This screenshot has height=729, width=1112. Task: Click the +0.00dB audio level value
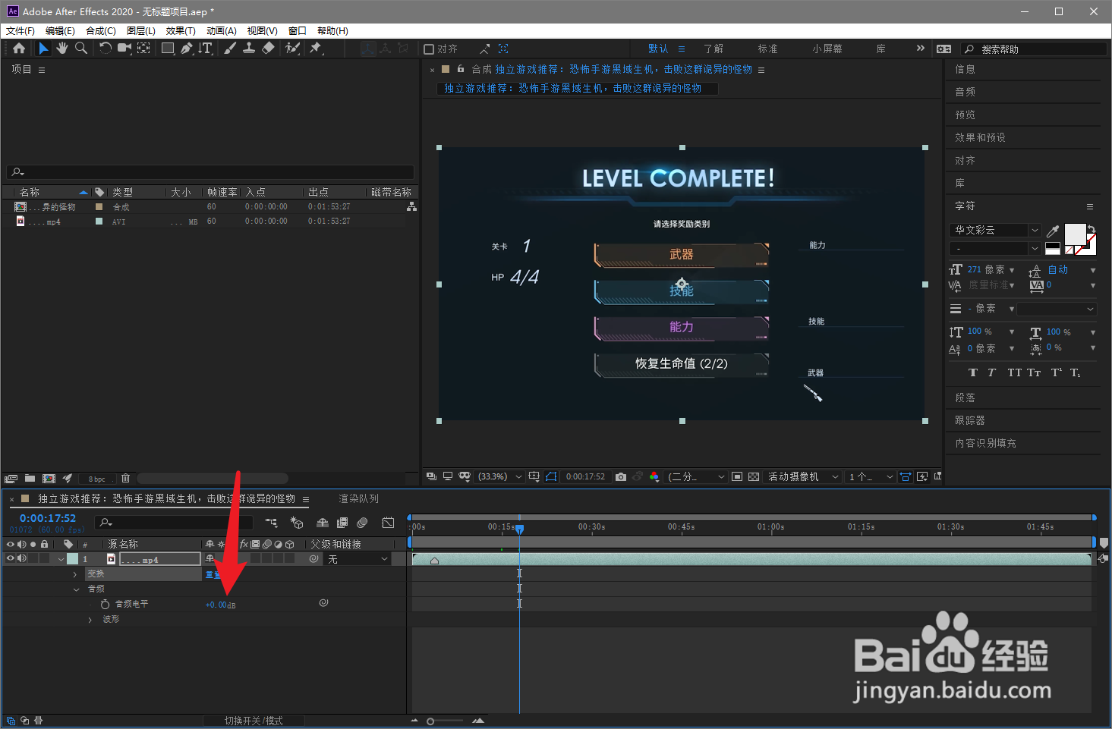click(220, 605)
